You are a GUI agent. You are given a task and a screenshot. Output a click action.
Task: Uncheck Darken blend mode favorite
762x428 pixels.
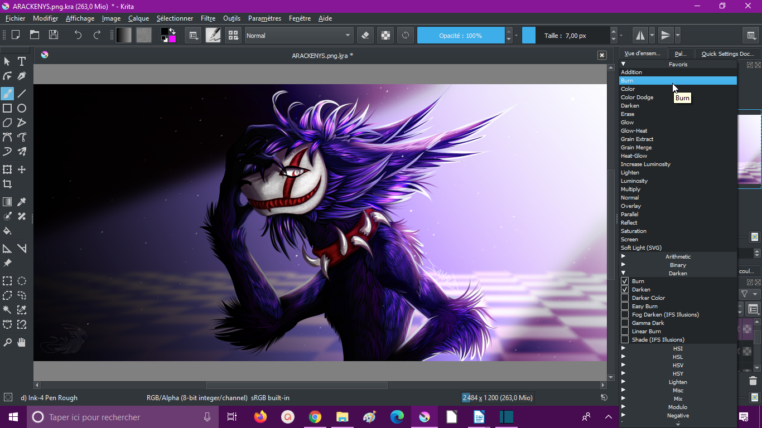[625, 290]
